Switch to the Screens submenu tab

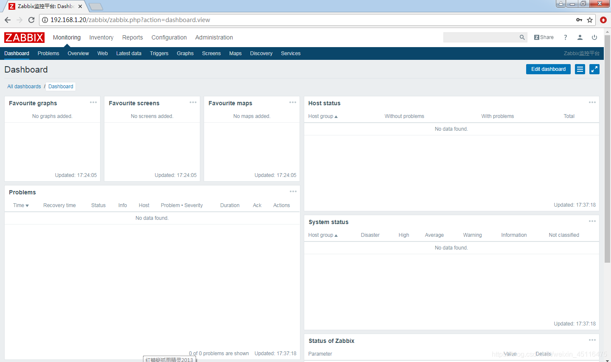pyautogui.click(x=211, y=53)
